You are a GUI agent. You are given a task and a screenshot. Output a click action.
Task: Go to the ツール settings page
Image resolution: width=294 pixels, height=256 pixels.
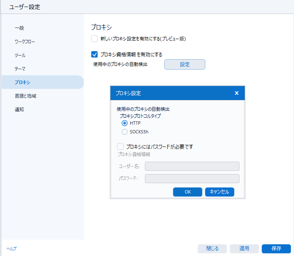pos(20,55)
